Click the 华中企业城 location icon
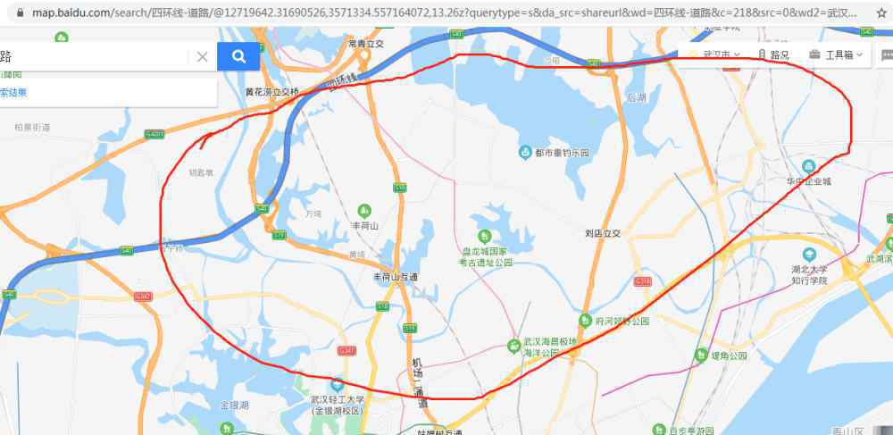 pos(808,166)
